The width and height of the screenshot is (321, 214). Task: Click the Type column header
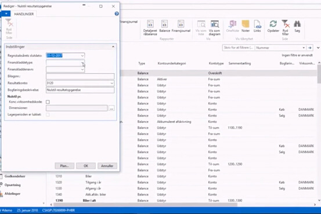[x=142, y=63]
